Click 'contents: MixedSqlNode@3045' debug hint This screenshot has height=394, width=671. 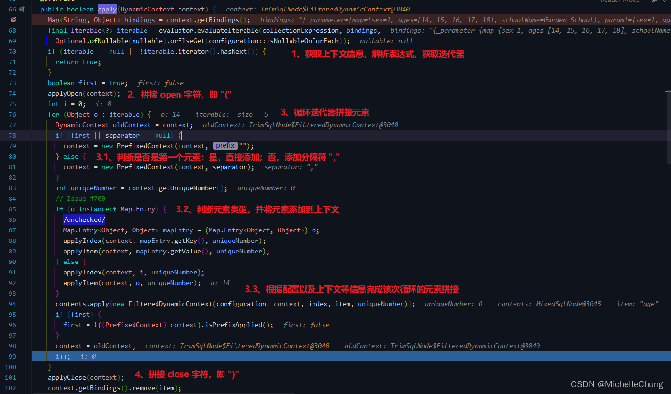tap(549, 304)
